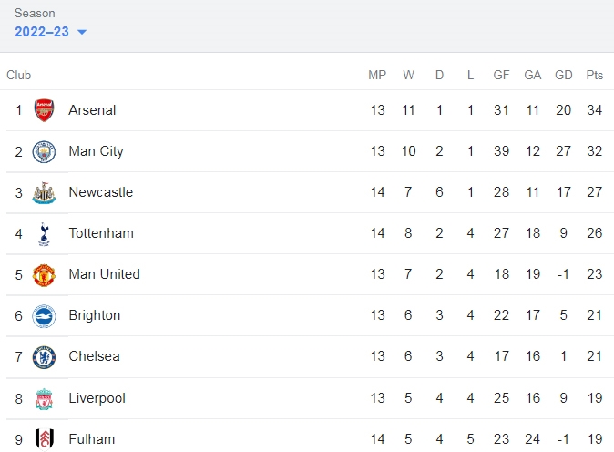Open the Arsenal team name link

(92, 110)
